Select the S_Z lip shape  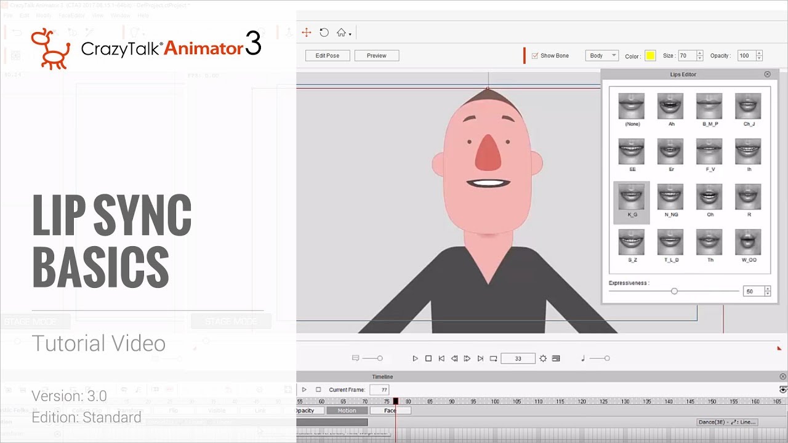(632, 245)
